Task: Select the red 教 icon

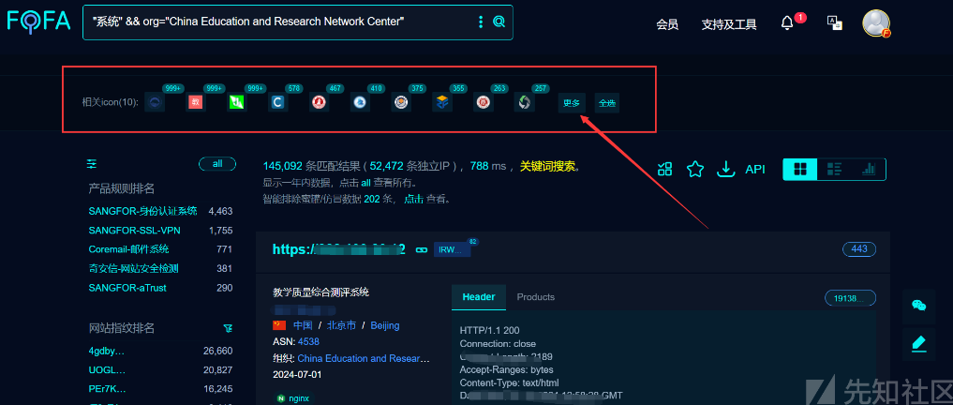Action: [196, 103]
